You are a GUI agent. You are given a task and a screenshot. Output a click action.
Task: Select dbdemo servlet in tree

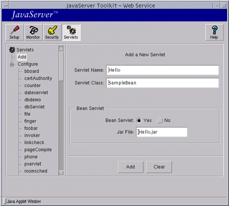(x=33, y=100)
